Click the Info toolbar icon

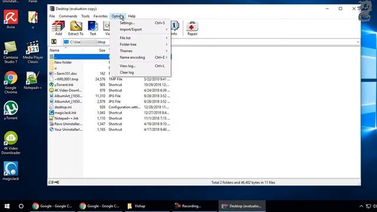174,28
